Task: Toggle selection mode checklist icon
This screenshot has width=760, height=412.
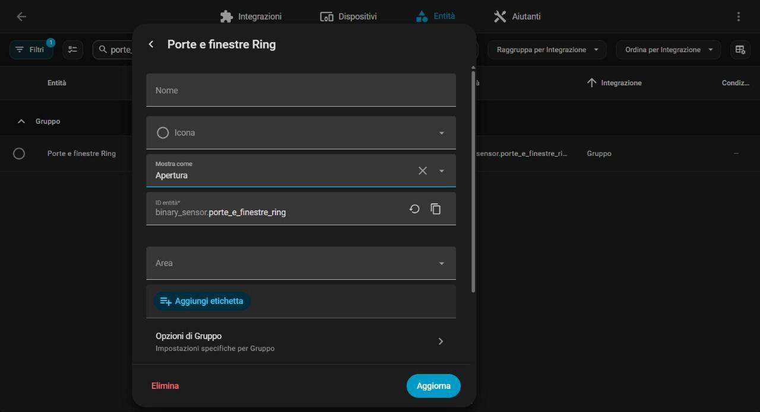Action: [72, 50]
